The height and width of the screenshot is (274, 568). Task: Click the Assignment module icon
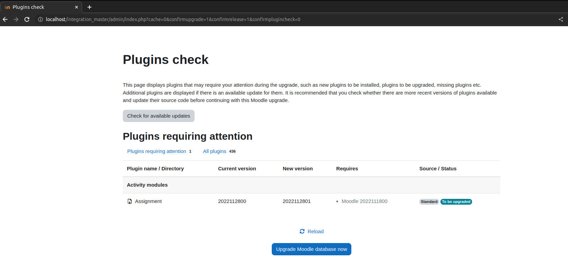click(x=130, y=201)
